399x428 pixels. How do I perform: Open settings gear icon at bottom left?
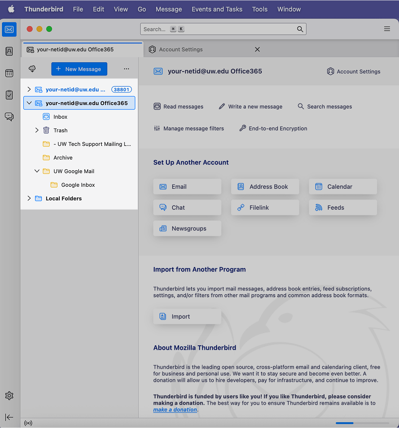click(9, 396)
